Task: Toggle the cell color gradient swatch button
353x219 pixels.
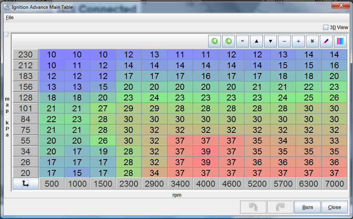Action: (340, 41)
